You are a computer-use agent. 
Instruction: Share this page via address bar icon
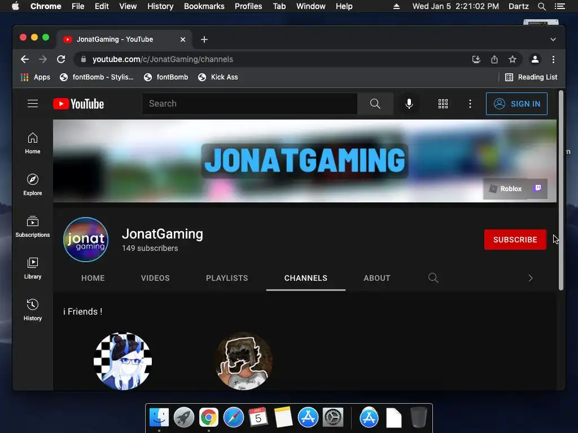coord(494,59)
